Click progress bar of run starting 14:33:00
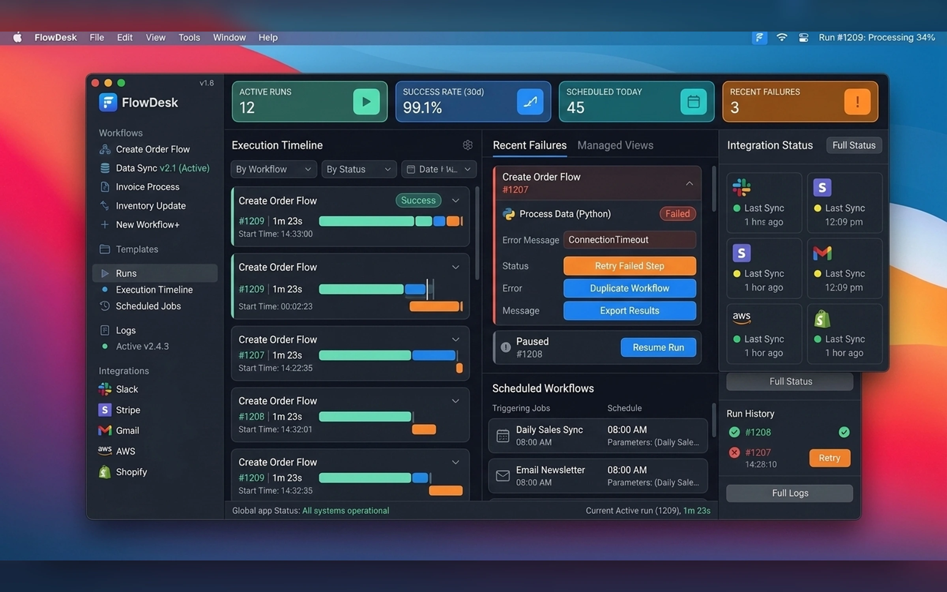Screen dimensions: 947x592 click(391, 221)
